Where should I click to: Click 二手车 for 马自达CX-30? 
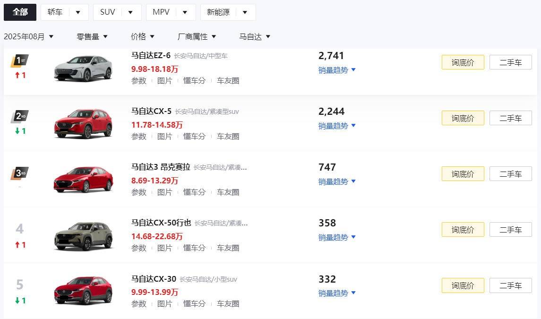[510, 285]
